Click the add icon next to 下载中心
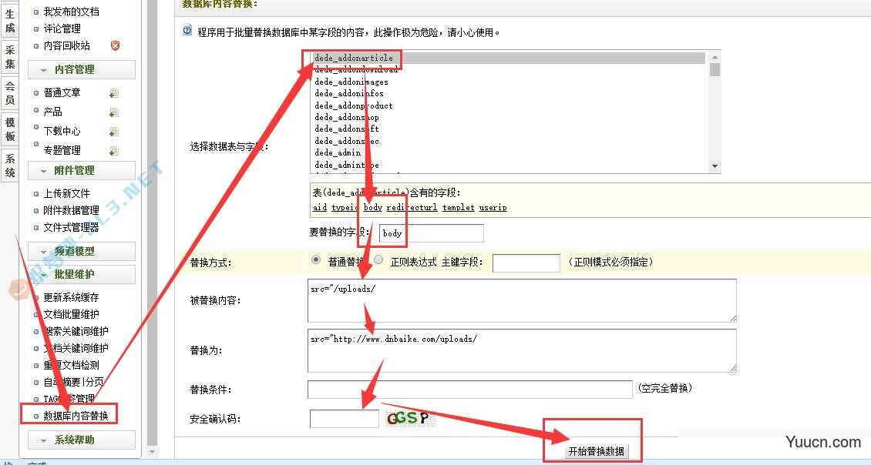The image size is (871, 465). click(x=113, y=132)
